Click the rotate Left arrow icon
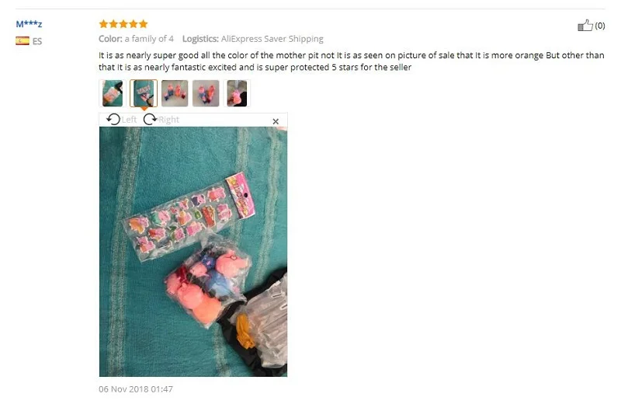 pos(113,119)
